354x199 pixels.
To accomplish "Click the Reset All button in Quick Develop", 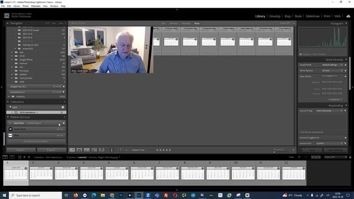I will (335, 99).
